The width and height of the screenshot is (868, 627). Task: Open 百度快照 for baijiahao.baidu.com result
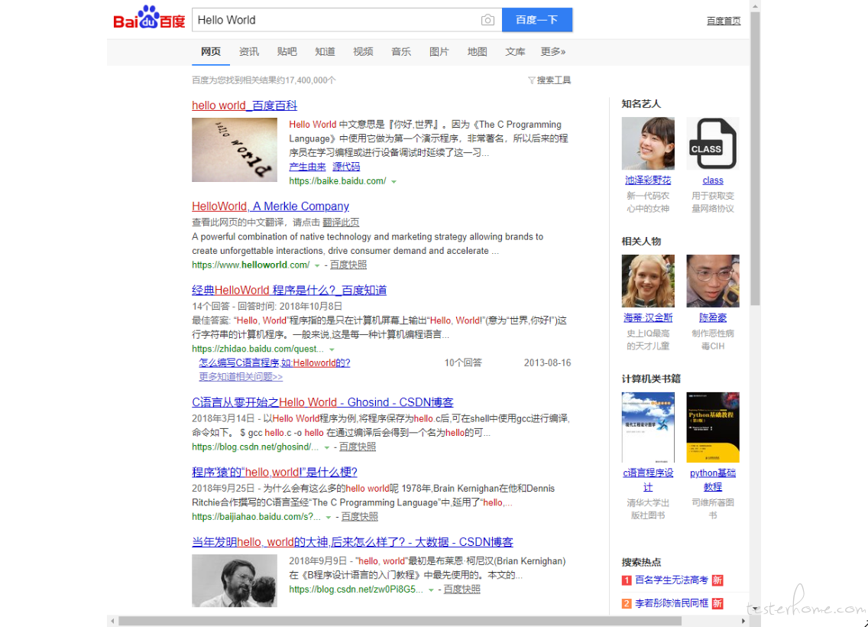tap(359, 517)
